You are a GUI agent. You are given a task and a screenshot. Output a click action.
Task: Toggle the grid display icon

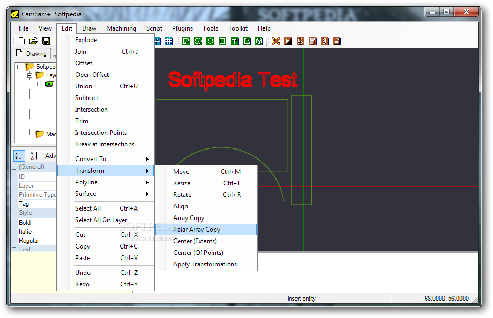(x=169, y=41)
